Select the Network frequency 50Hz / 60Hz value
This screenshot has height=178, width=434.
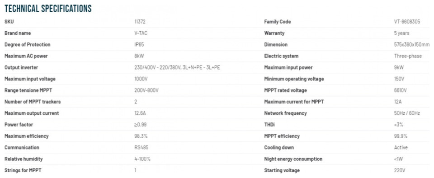(407, 113)
